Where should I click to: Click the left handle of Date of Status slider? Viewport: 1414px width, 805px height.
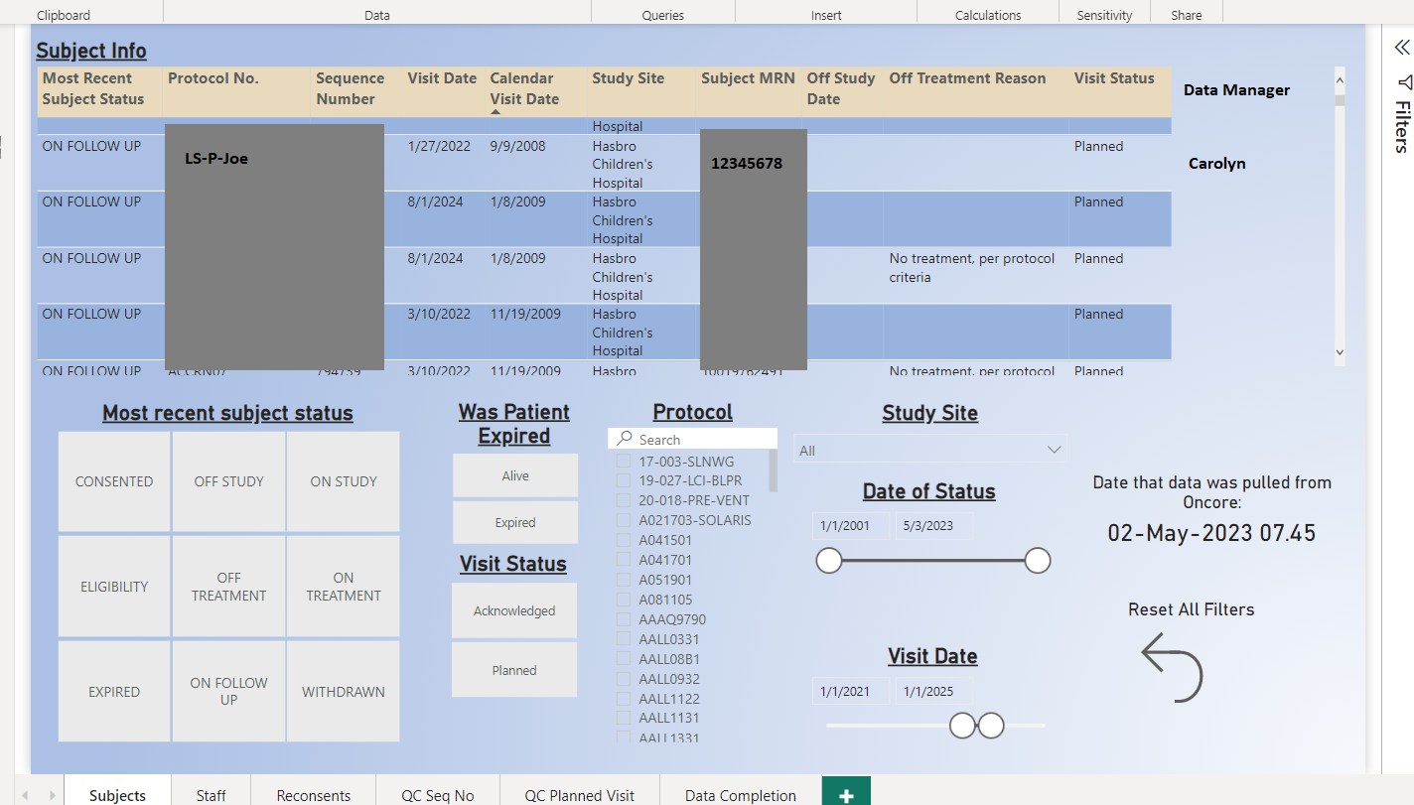tap(829, 561)
